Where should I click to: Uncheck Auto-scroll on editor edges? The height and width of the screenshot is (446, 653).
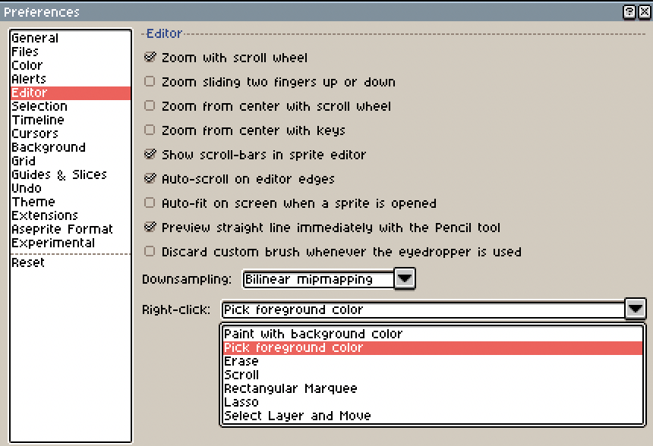(x=150, y=179)
